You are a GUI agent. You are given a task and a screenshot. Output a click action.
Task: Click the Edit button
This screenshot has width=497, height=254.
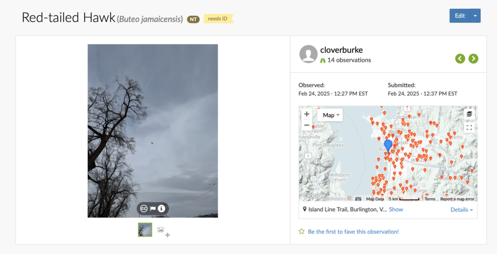(460, 16)
